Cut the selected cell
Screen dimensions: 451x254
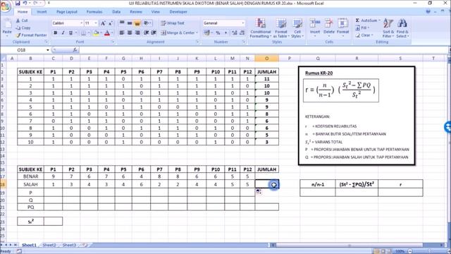click(x=22, y=20)
